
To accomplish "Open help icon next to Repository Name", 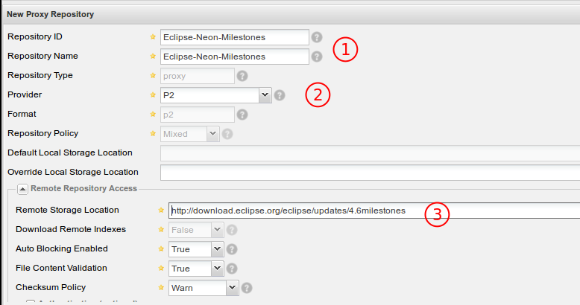I will coord(317,57).
